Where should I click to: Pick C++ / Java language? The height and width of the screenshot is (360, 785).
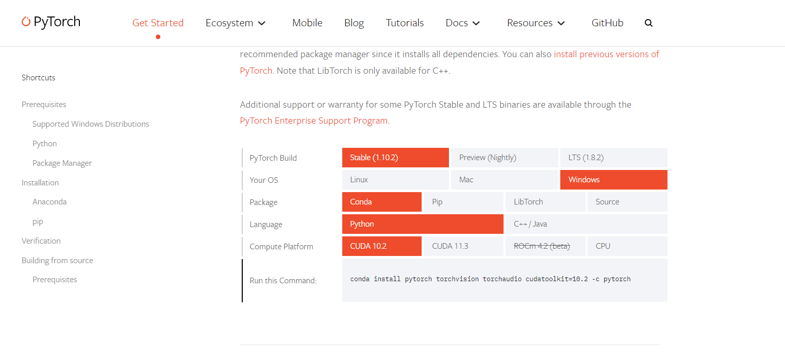point(587,224)
